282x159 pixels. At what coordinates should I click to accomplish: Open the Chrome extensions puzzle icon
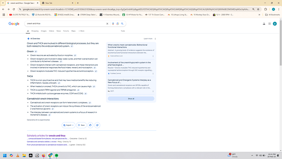click(x=266, y=9)
